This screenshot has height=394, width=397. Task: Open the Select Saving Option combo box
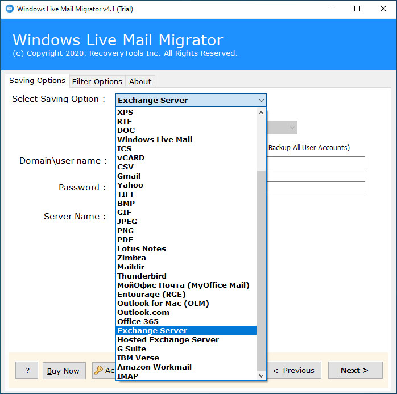click(x=191, y=100)
